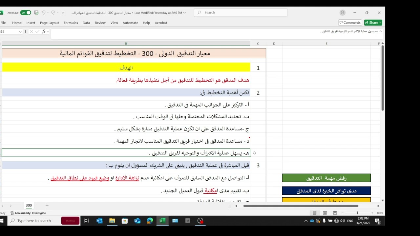Select cell تكمن أهمية التخطيط فى
Screen dimensions: 420x236
(126, 93)
